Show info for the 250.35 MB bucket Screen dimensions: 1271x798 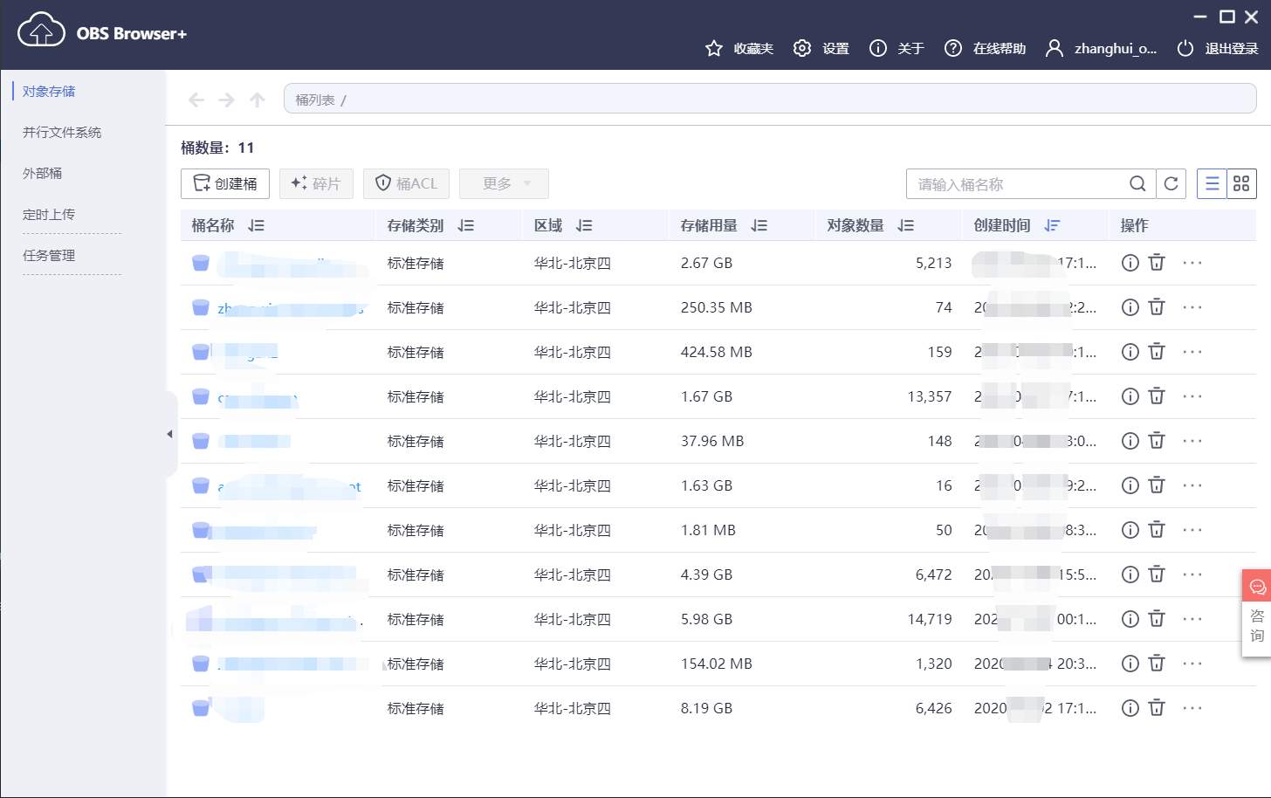click(1130, 306)
